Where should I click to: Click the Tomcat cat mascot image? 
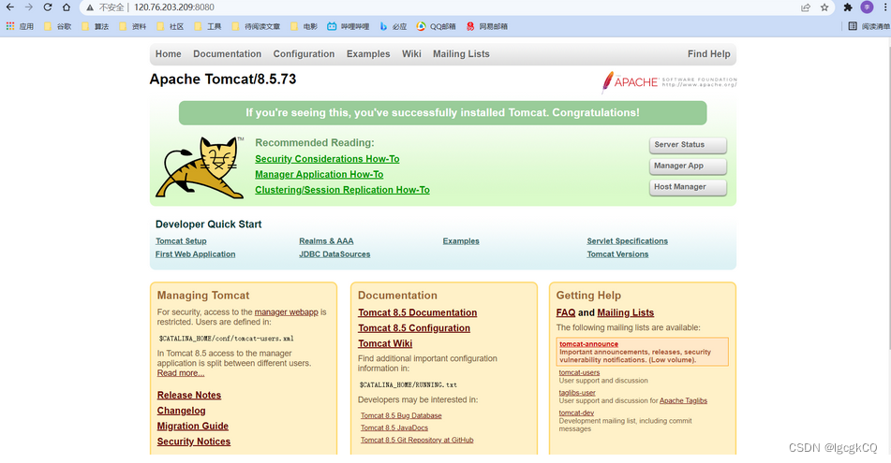(200, 167)
